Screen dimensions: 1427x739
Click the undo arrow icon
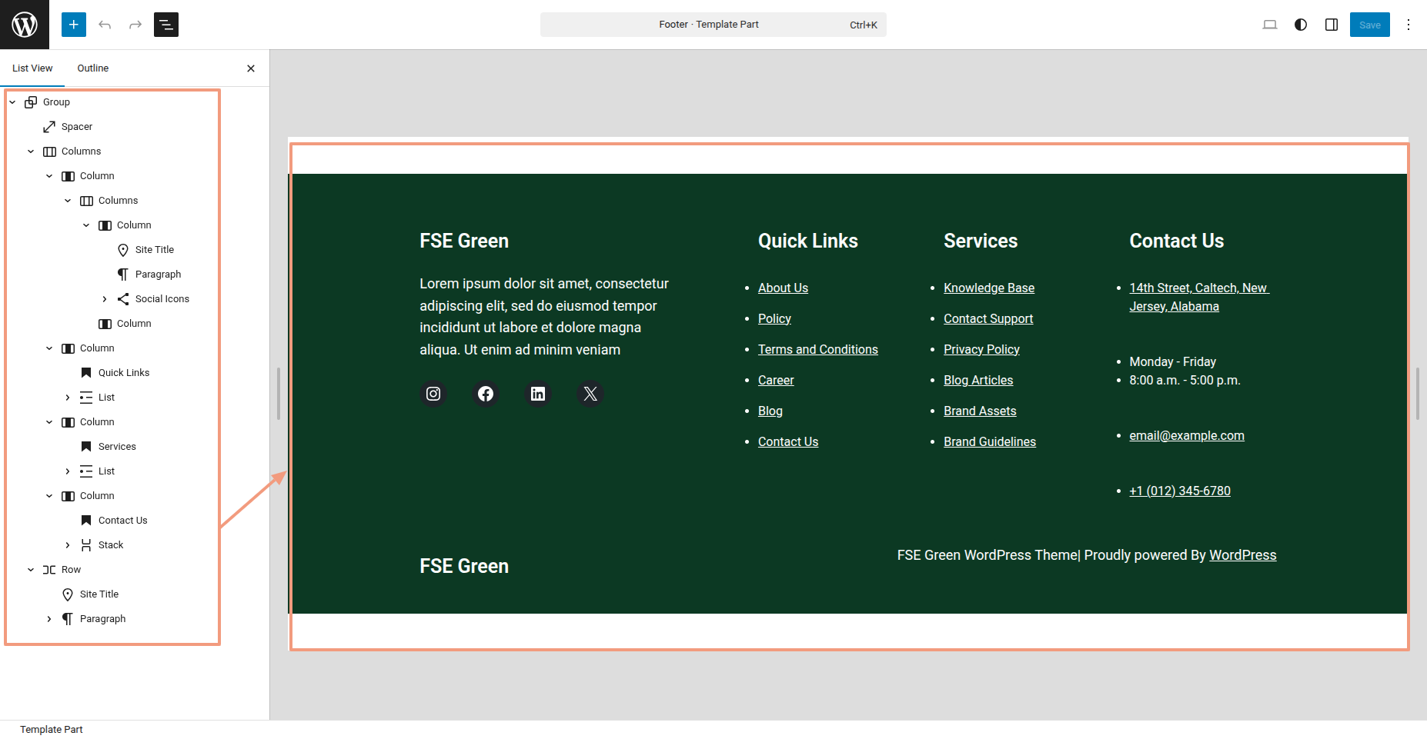tap(105, 25)
